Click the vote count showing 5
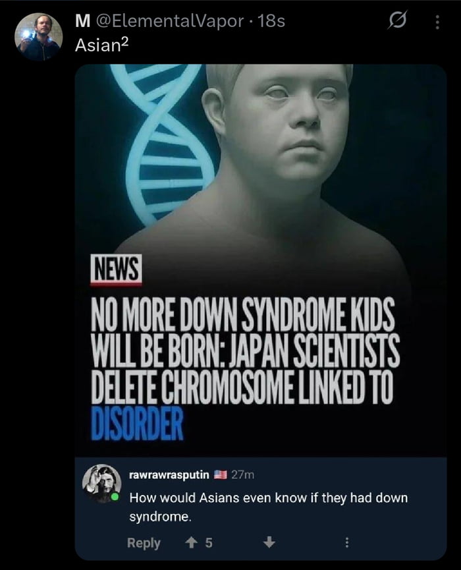This screenshot has width=461, height=570. pos(209,543)
